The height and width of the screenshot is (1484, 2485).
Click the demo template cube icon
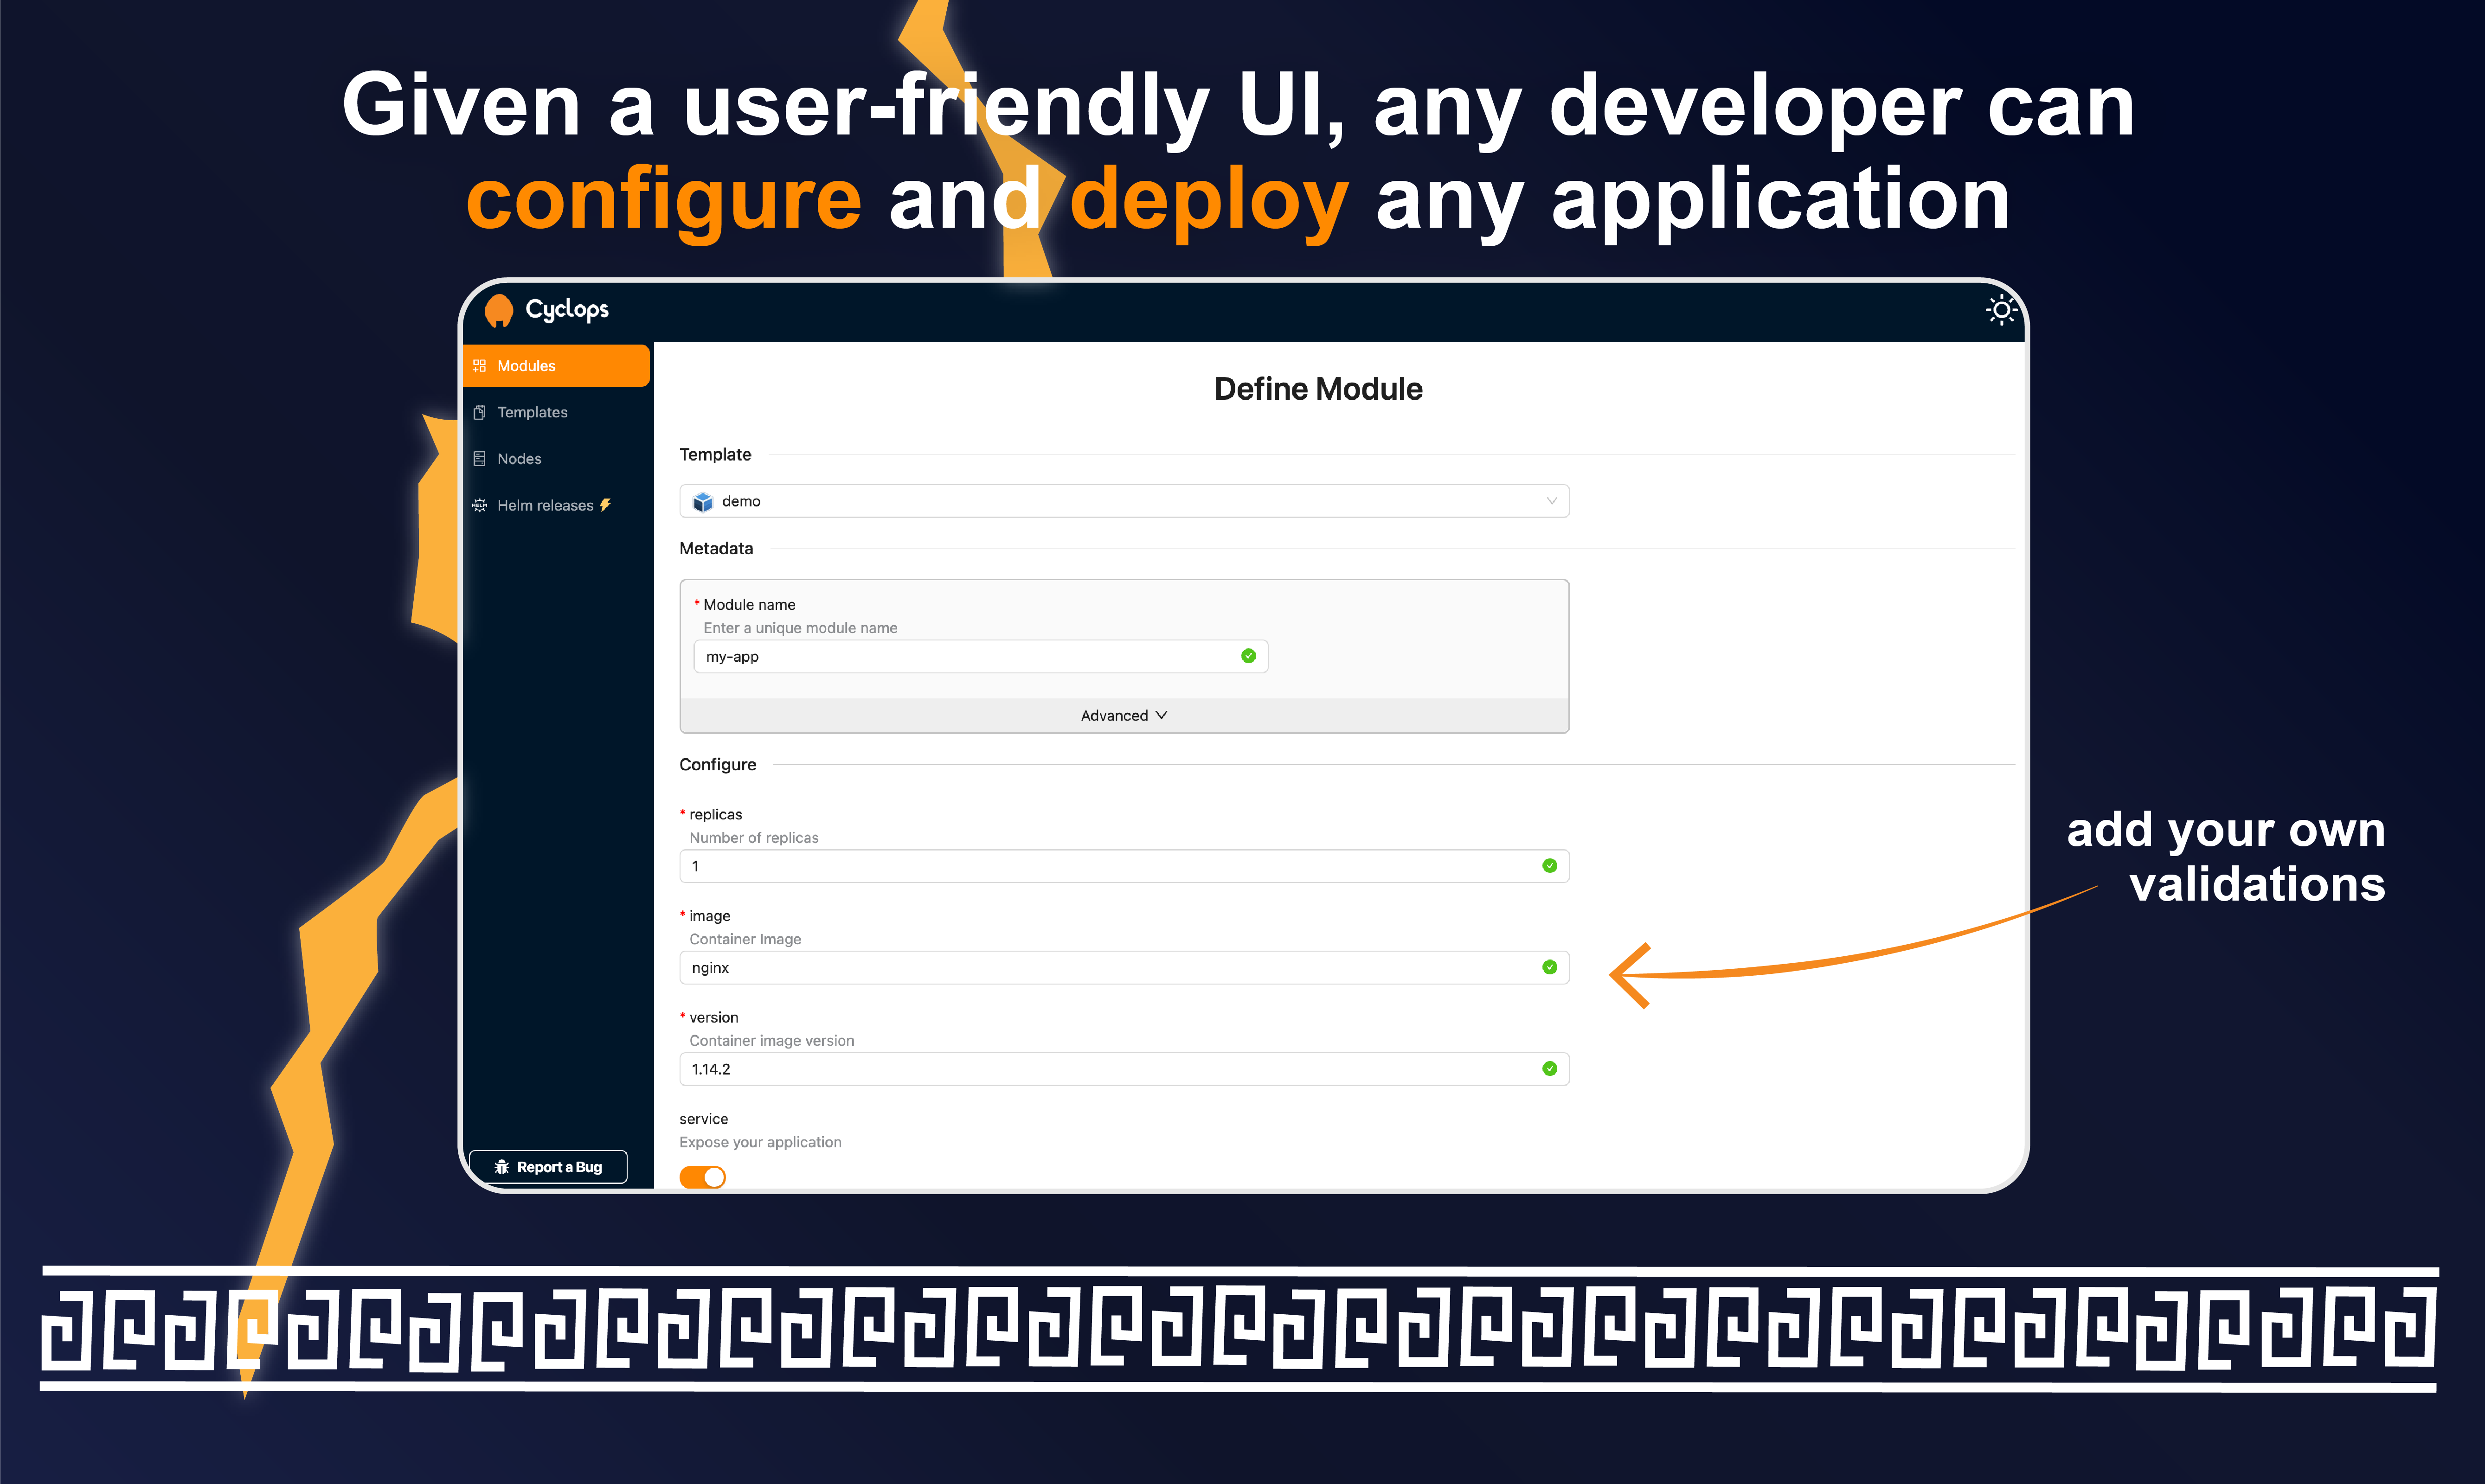pos(703,501)
